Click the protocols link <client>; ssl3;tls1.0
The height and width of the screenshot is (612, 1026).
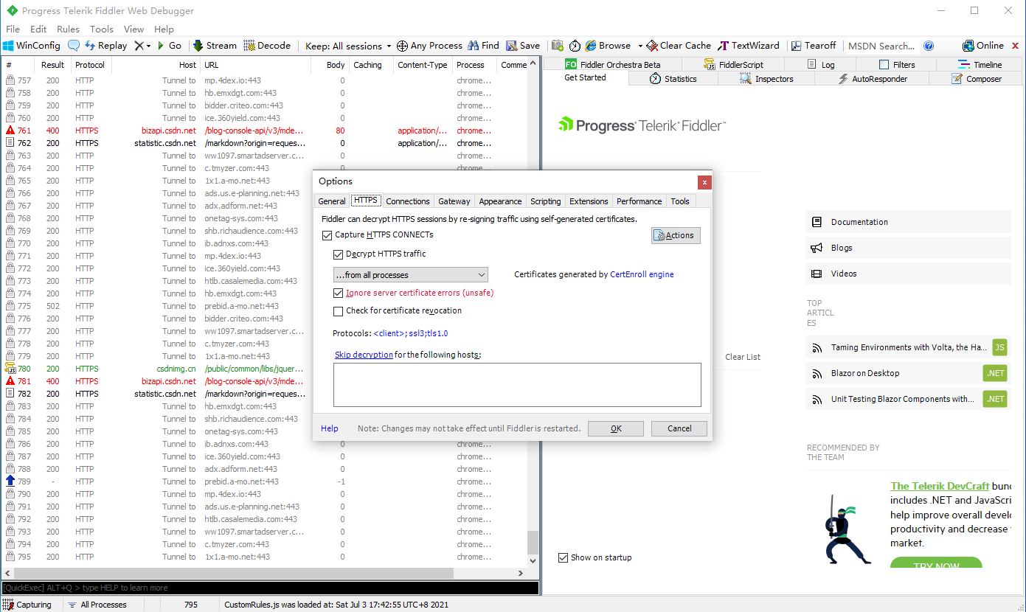(x=410, y=333)
